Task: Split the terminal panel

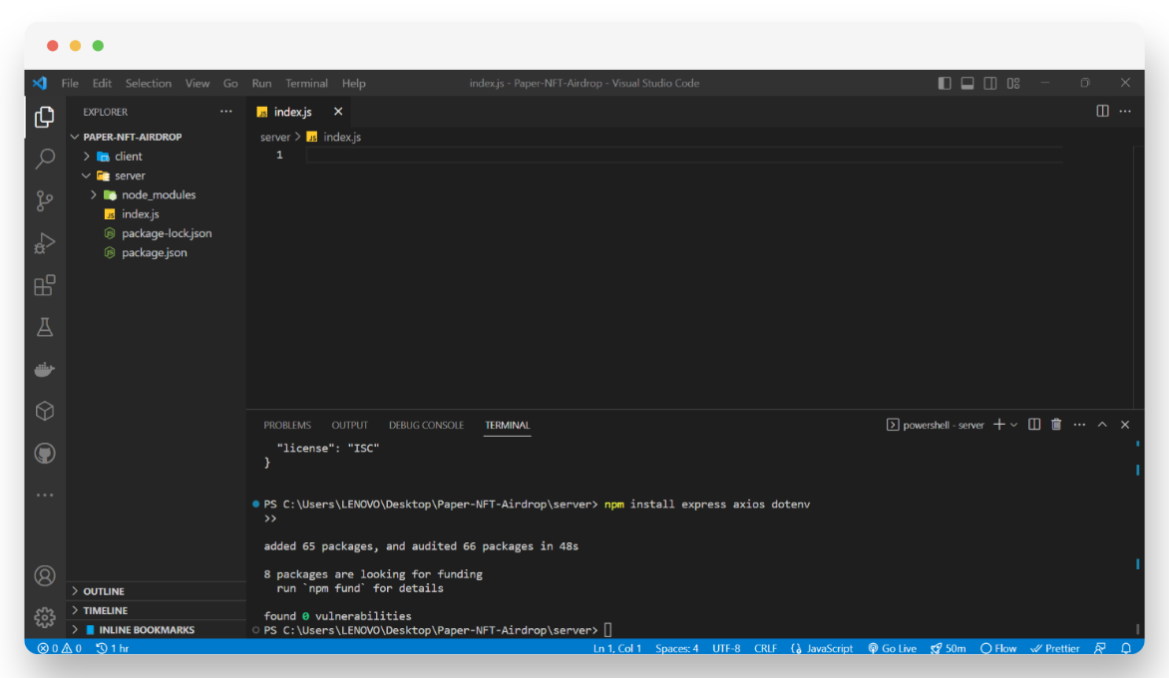Action: click(1034, 425)
